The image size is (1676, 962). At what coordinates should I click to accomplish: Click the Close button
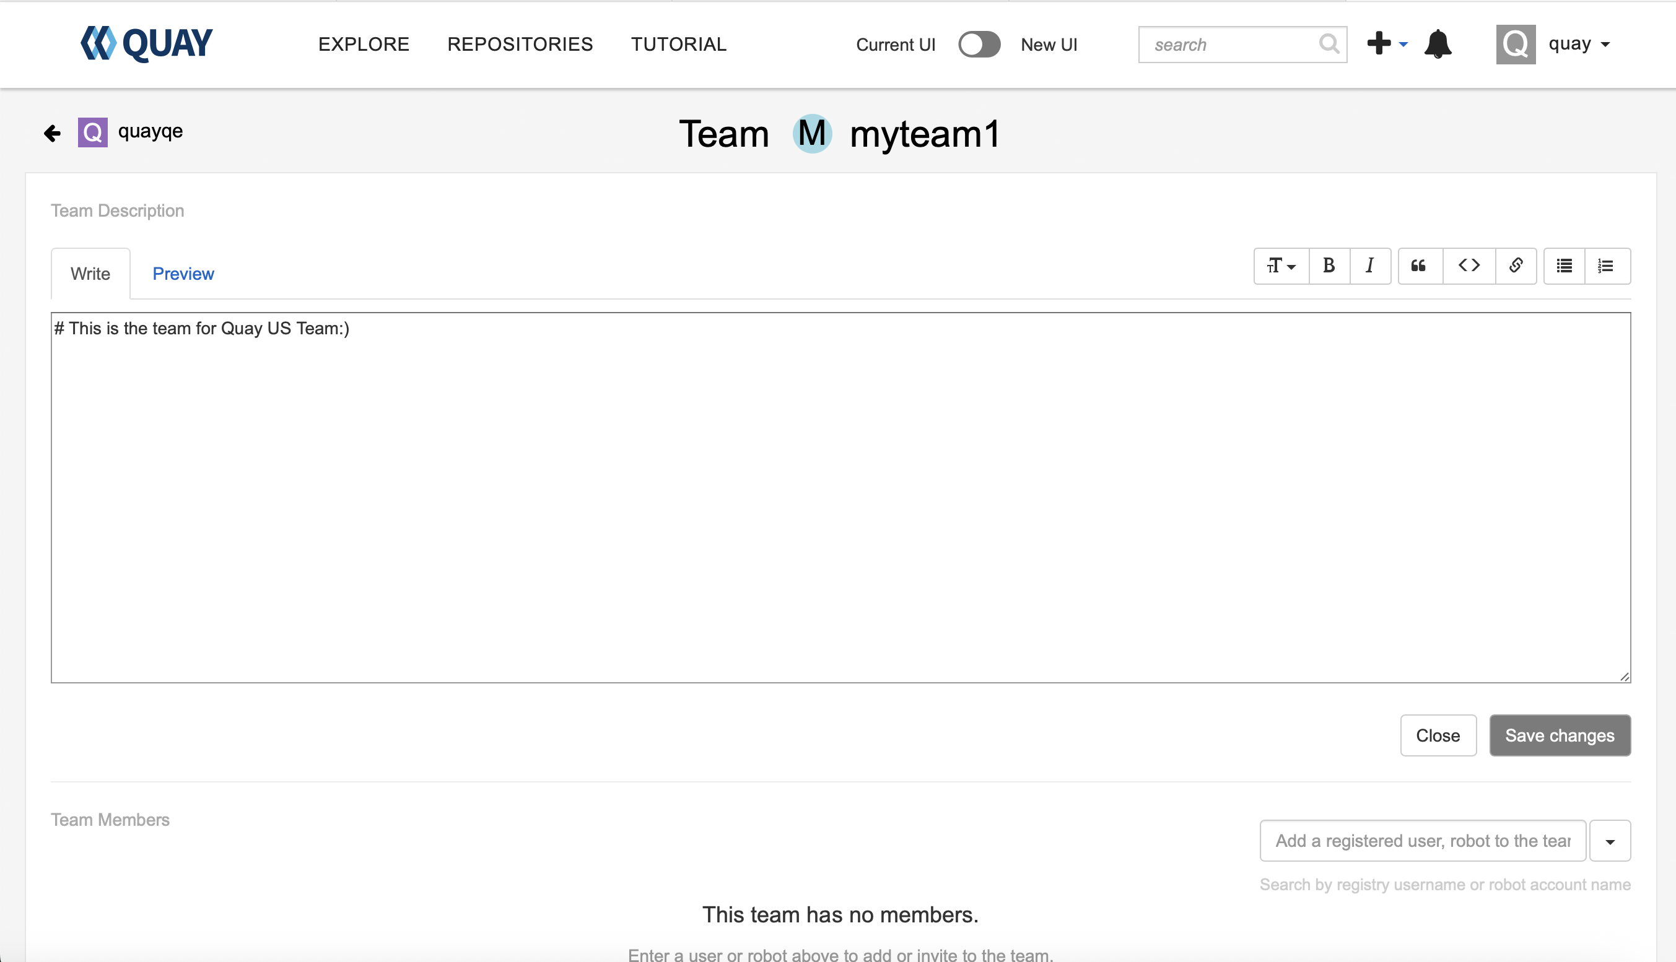[x=1438, y=735]
